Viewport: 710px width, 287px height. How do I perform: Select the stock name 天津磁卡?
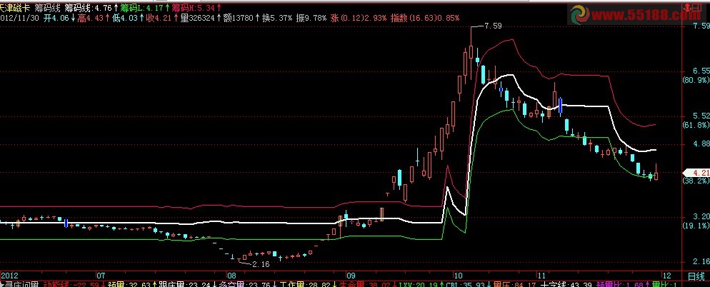click(x=15, y=8)
